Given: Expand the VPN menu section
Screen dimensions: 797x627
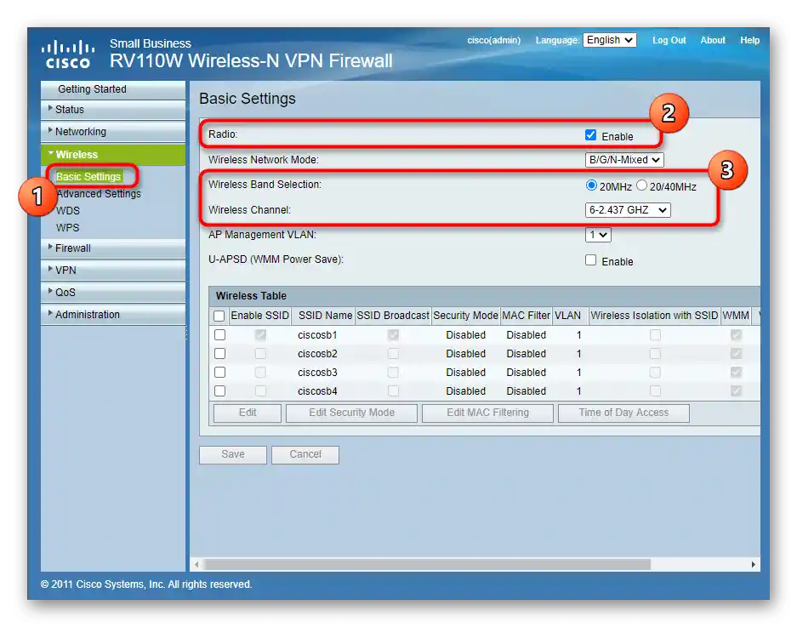Looking at the screenshot, I should (x=113, y=270).
